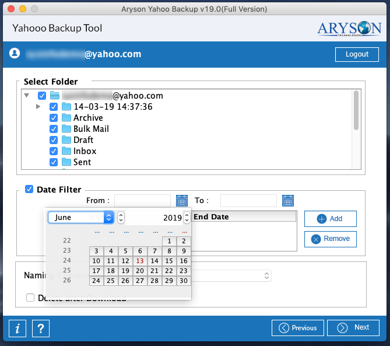Uncheck the Sent folder checkbox
Screen dimensions: 390x346
54,162
